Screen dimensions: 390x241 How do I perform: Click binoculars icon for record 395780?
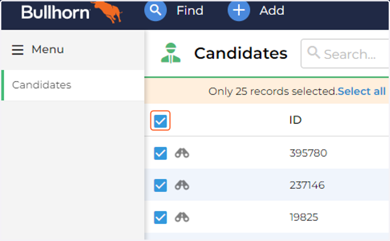pyautogui.click(x=182, y=153)
